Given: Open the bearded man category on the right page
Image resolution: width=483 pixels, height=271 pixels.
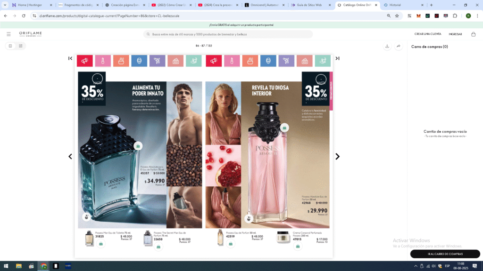Looking at the screenshot, I should 268,61.
